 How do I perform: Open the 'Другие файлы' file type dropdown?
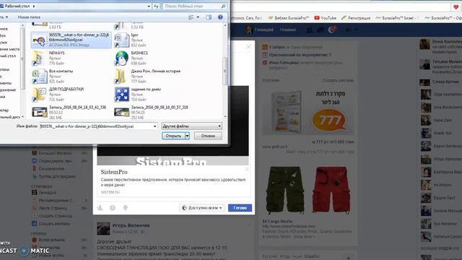tap(191, 126)
